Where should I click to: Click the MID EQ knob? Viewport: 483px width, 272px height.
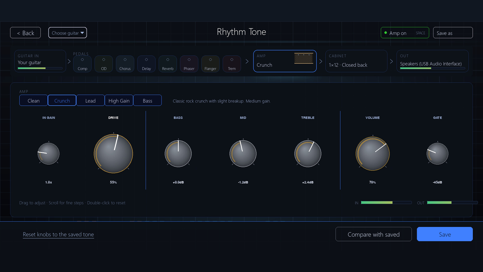tap(243, 154)
